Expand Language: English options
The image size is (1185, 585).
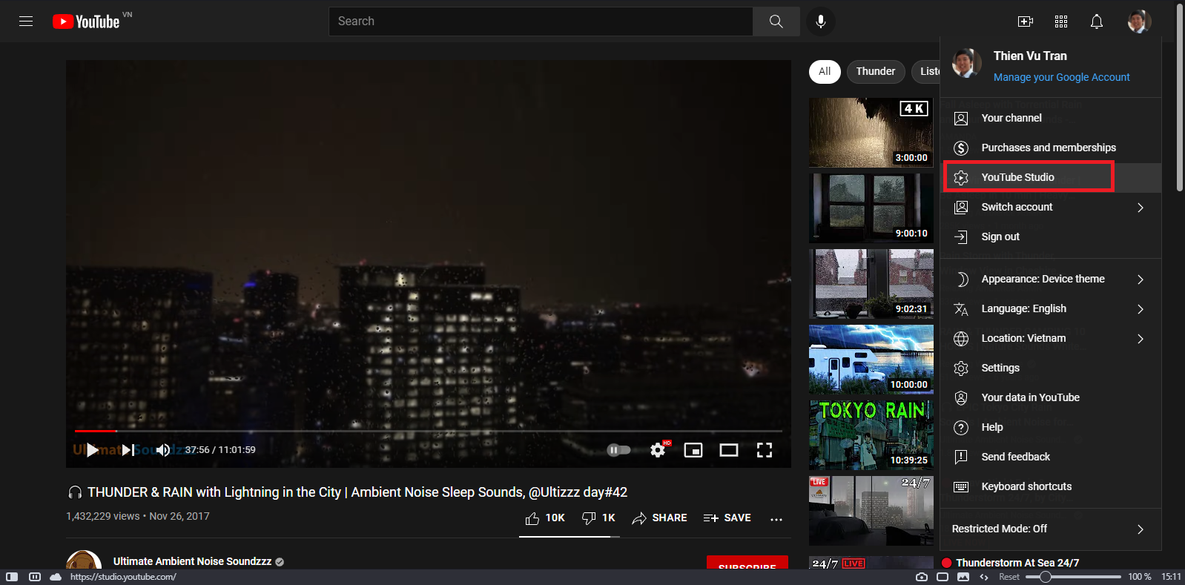point(1052,308)
